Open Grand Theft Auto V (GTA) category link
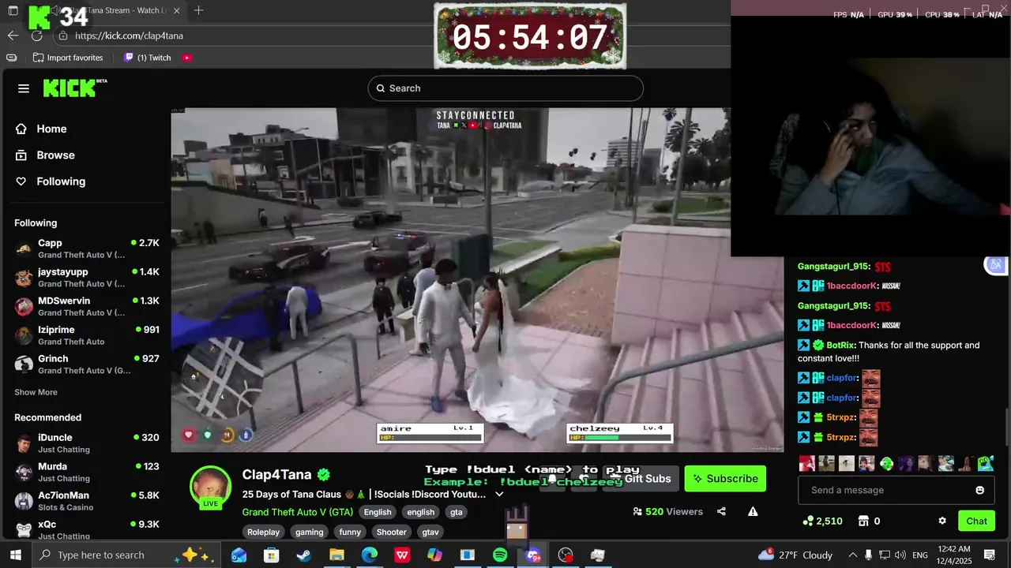Viewport: 1011px width, 568px height. click(297, 512)
